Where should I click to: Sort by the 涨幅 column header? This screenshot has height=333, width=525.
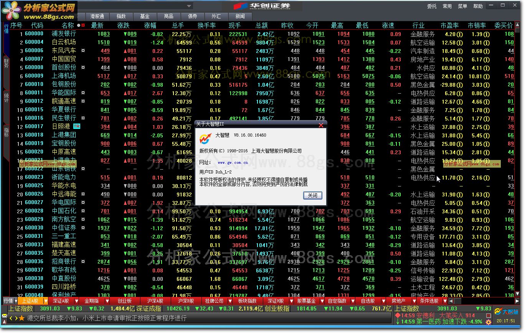(x=150, y=25)
